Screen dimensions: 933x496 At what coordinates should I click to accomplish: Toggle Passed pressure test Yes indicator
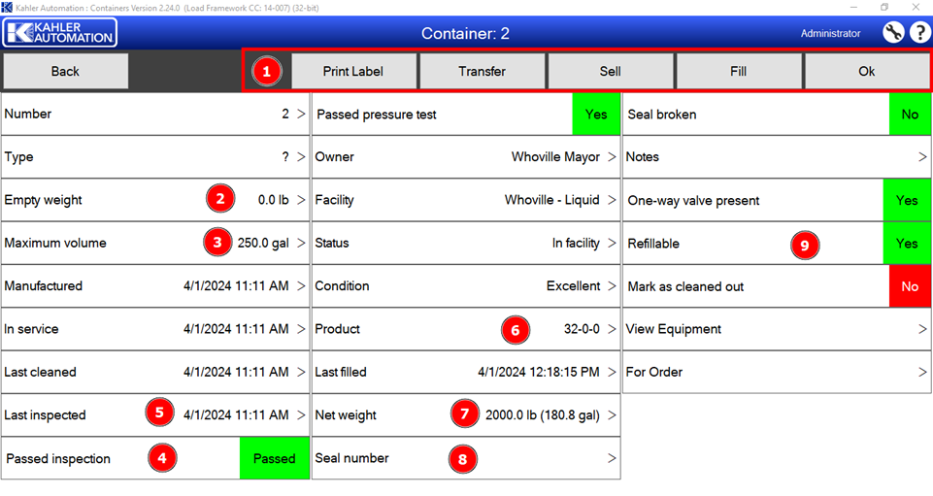(x=595, y=115)
